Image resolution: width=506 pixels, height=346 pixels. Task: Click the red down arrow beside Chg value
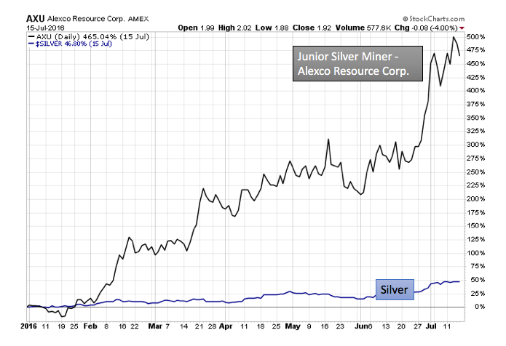click(483, 28)
